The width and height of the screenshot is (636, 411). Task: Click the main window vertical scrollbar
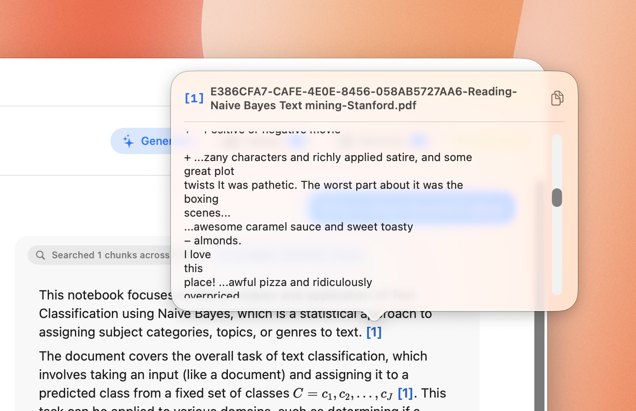pyautogui.click(x=539, y=361)
